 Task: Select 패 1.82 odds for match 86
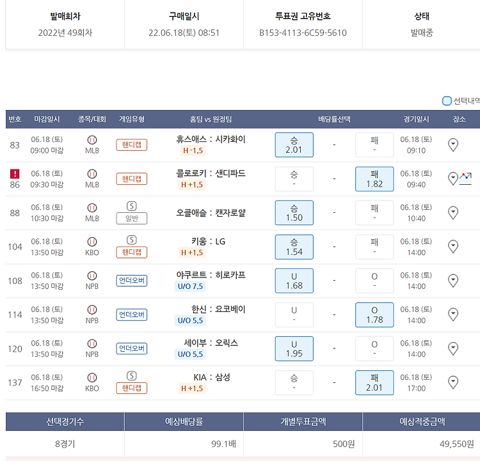point(374,179)
